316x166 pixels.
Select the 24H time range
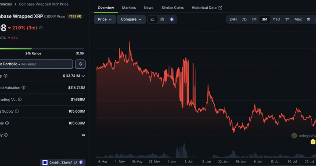[x=233, y=19]
